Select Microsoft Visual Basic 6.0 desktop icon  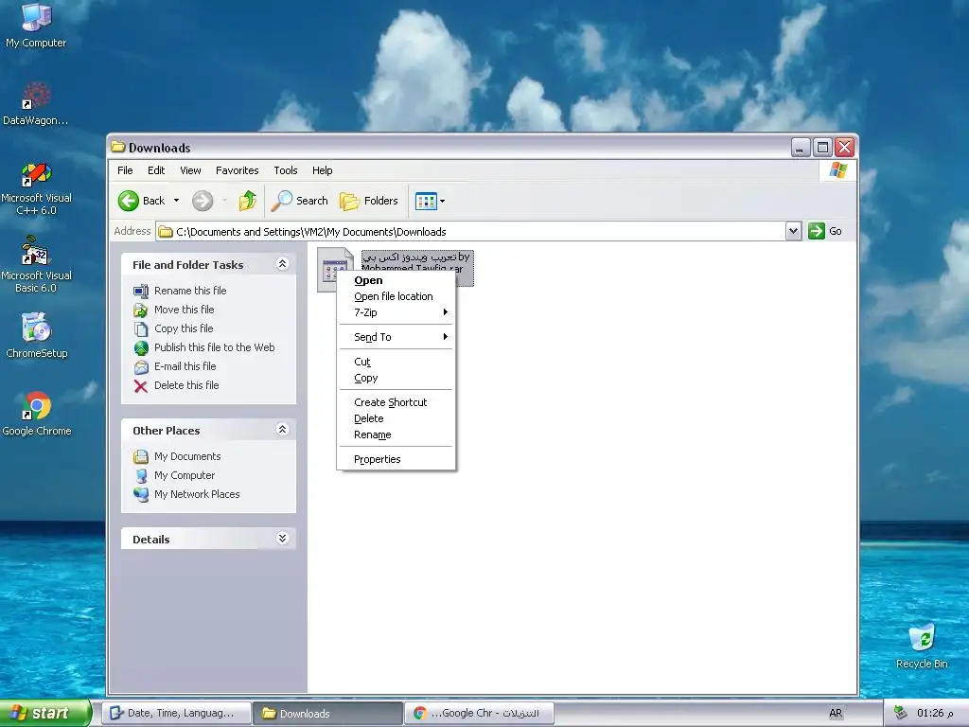(x=36, y=266)
